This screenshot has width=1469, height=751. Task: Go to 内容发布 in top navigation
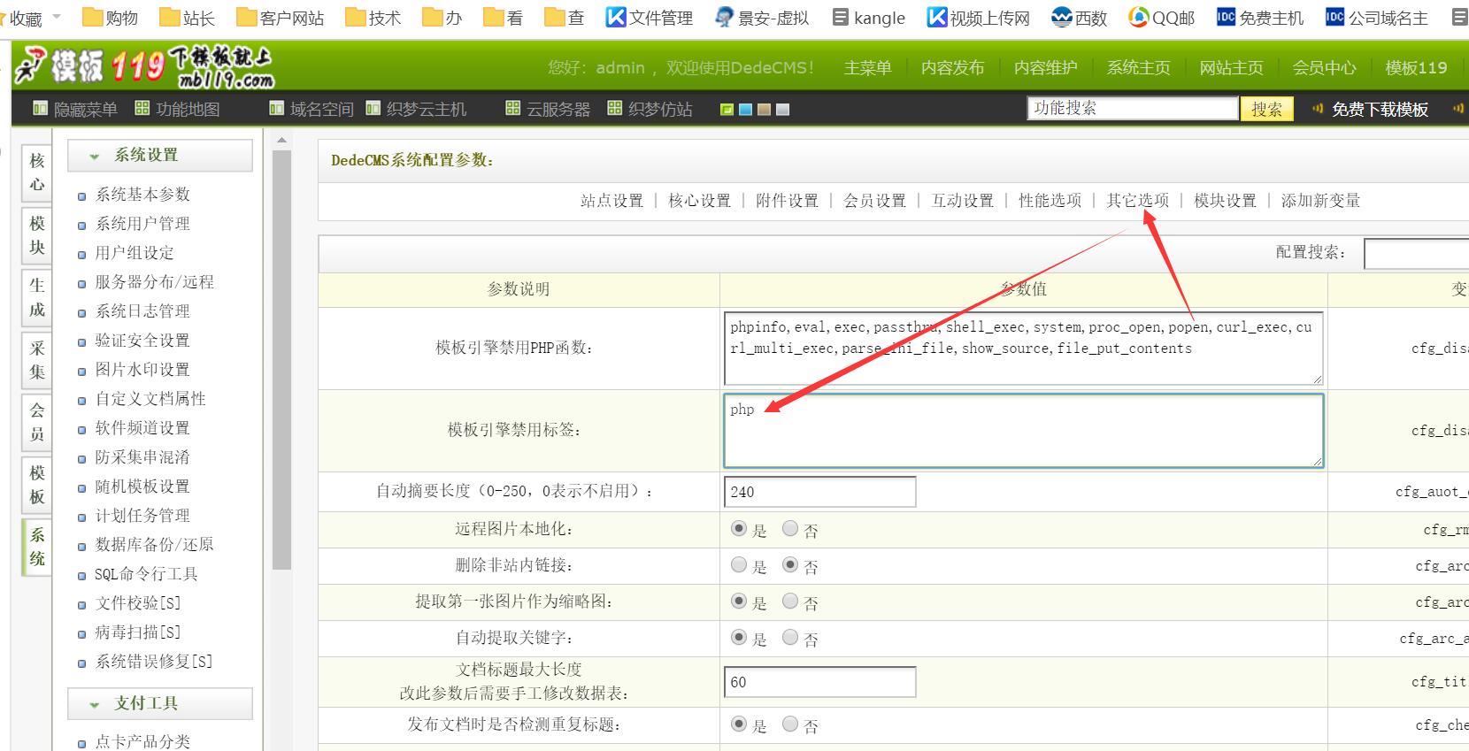952,68
